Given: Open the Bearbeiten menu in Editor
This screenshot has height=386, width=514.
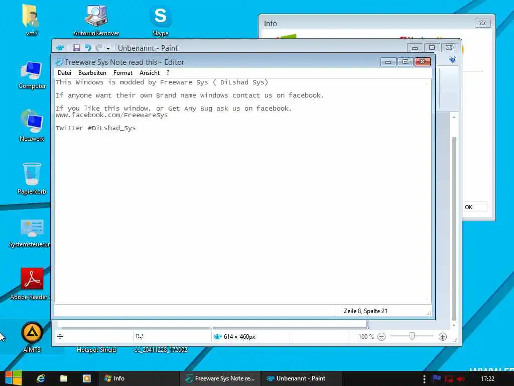Looking at the screenshot, I should pos(92,73).
